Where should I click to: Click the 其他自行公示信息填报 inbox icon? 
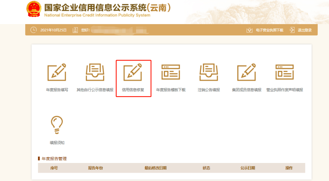tap(95, 72)
